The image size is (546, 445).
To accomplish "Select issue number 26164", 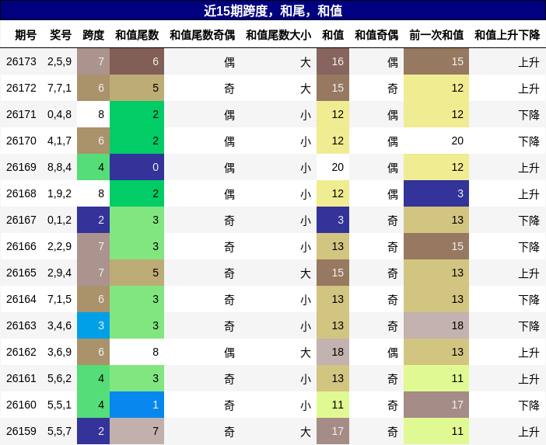I will click(21, 299).
